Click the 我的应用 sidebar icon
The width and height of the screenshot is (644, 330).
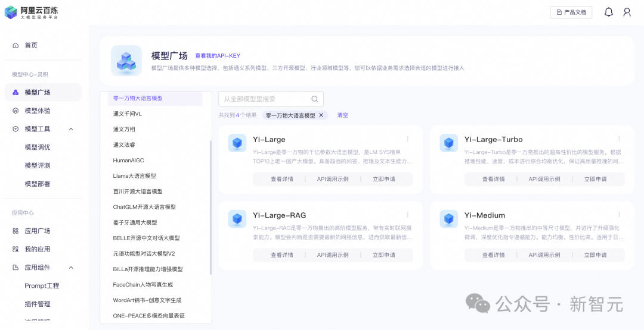point(16,249)
